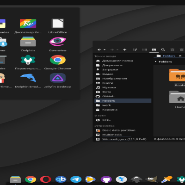Launch Gwenview image viewer
Image resolution: width=185 pixels, height=185 pixels.
(x=58, y=44)
